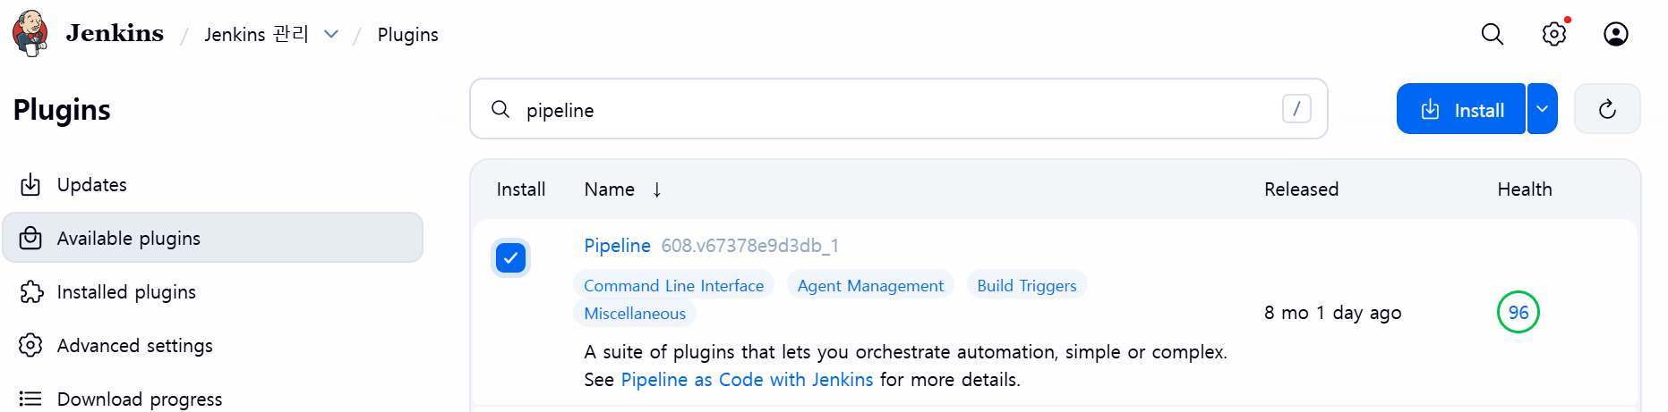1668x412 pixels.
Task: Open Pipeline as Code with Jenkins link
Action: tap(747, 380)
